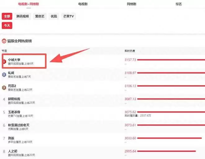Open the 骄阳似我 show entry
The image size is (205, 159).
click(14, 99)
